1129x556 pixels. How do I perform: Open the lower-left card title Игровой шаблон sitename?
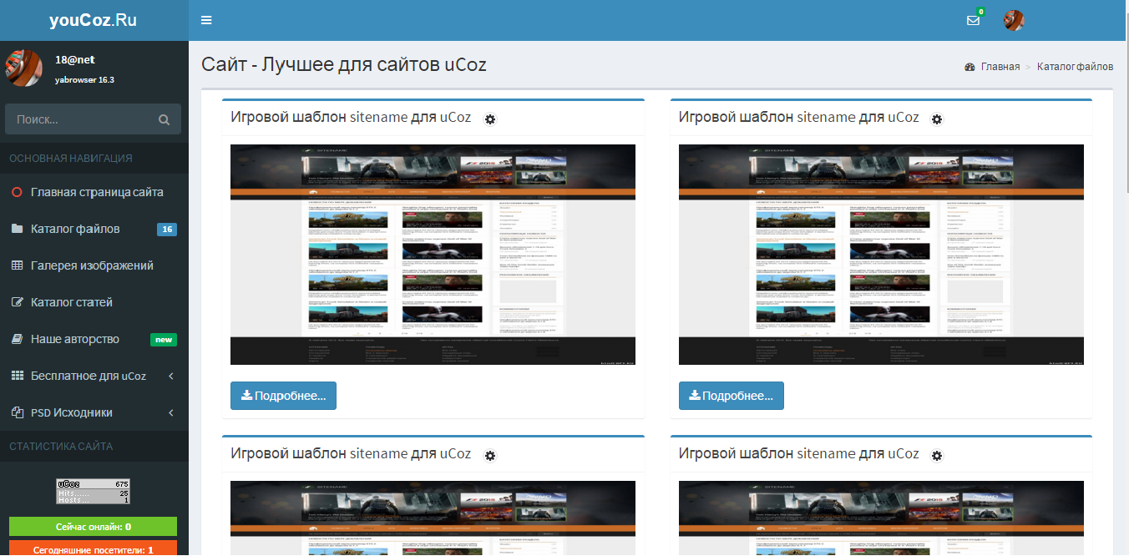[x=351, y=454]
